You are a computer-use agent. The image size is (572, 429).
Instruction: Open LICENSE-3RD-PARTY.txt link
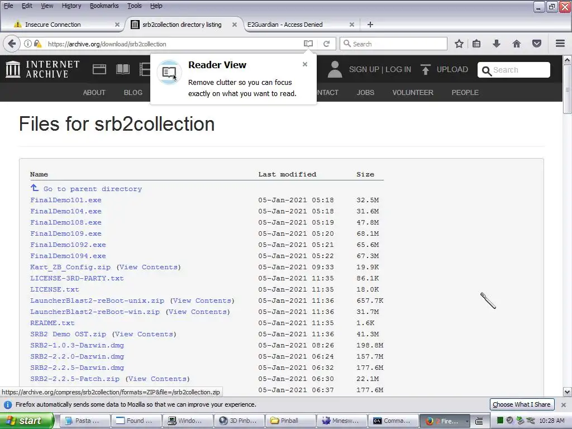[x=77, y=278]
